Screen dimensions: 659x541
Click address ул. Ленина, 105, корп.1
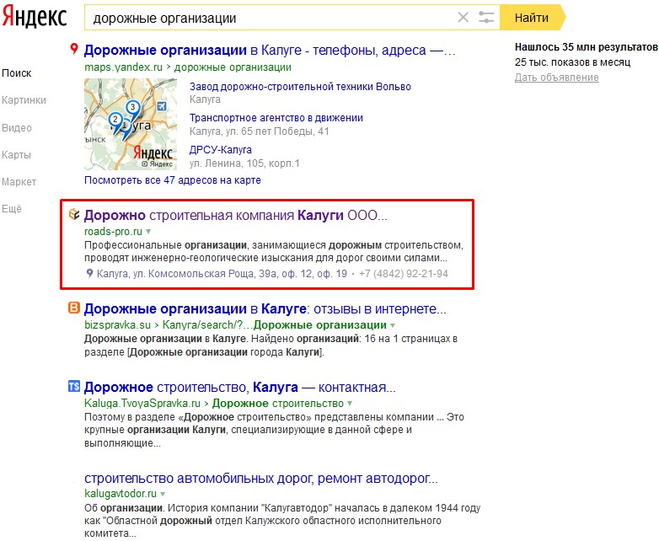click(x=244, y=163)
